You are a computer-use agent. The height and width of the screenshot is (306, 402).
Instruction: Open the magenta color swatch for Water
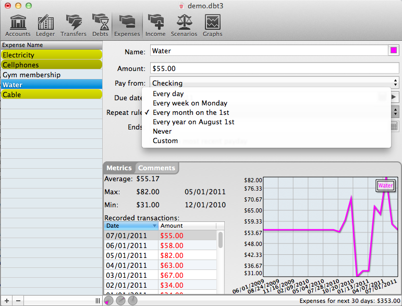[x=394, y=51]
